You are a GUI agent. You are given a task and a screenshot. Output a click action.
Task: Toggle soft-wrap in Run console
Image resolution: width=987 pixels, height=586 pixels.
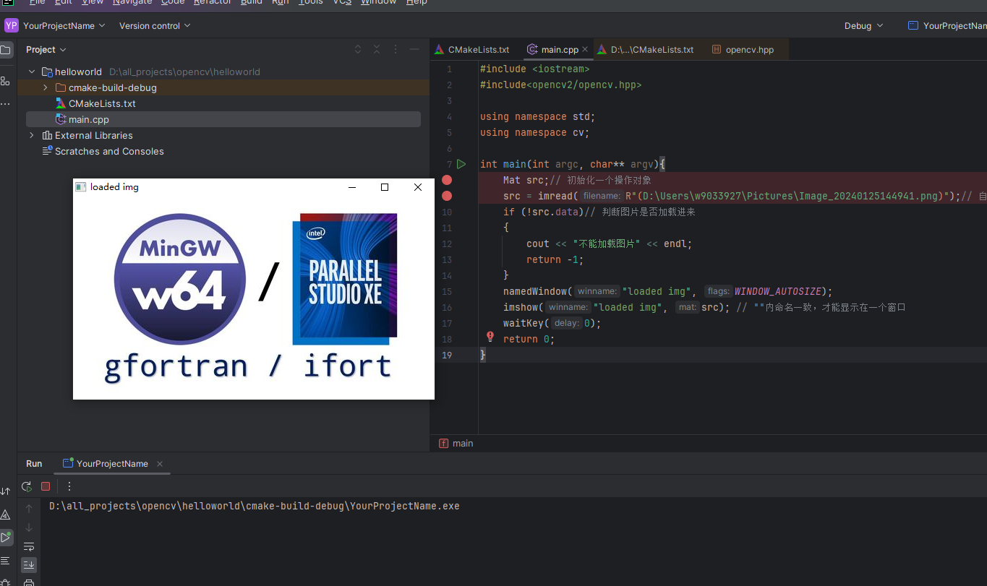29,546
